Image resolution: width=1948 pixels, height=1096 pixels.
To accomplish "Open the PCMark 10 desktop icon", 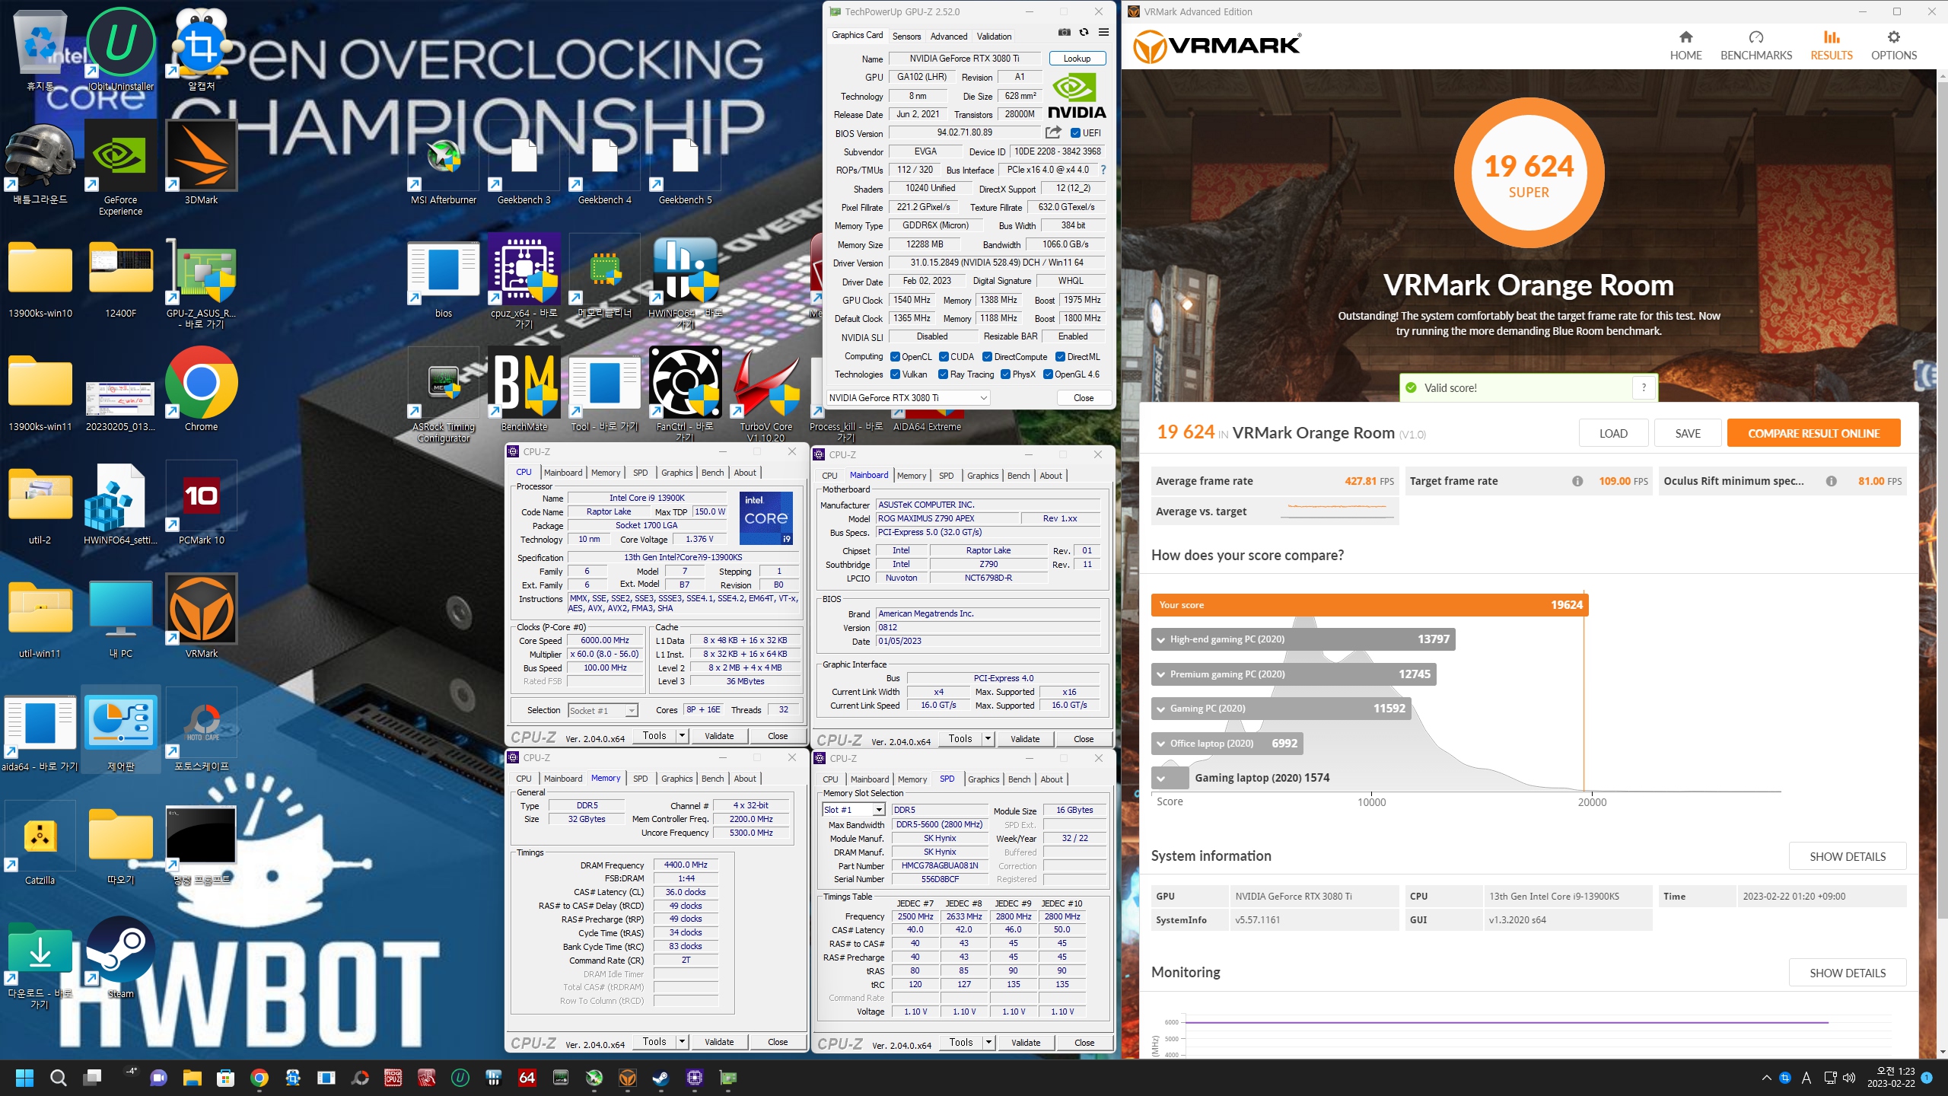I will 201,503.
